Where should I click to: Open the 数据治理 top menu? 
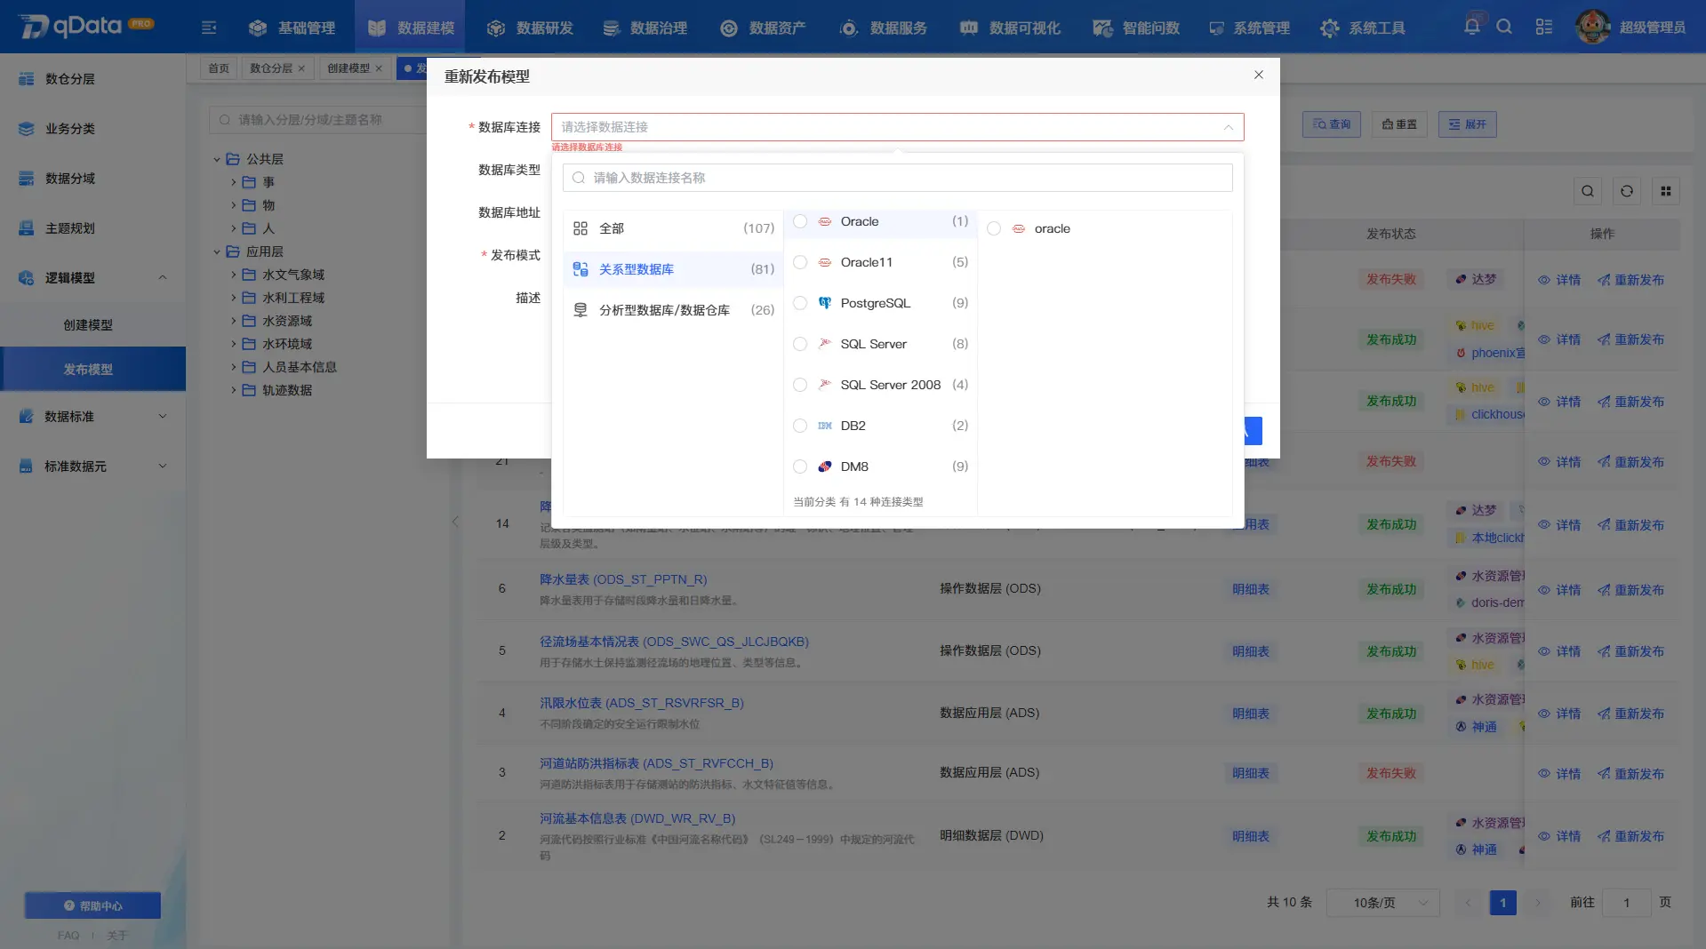645,28
